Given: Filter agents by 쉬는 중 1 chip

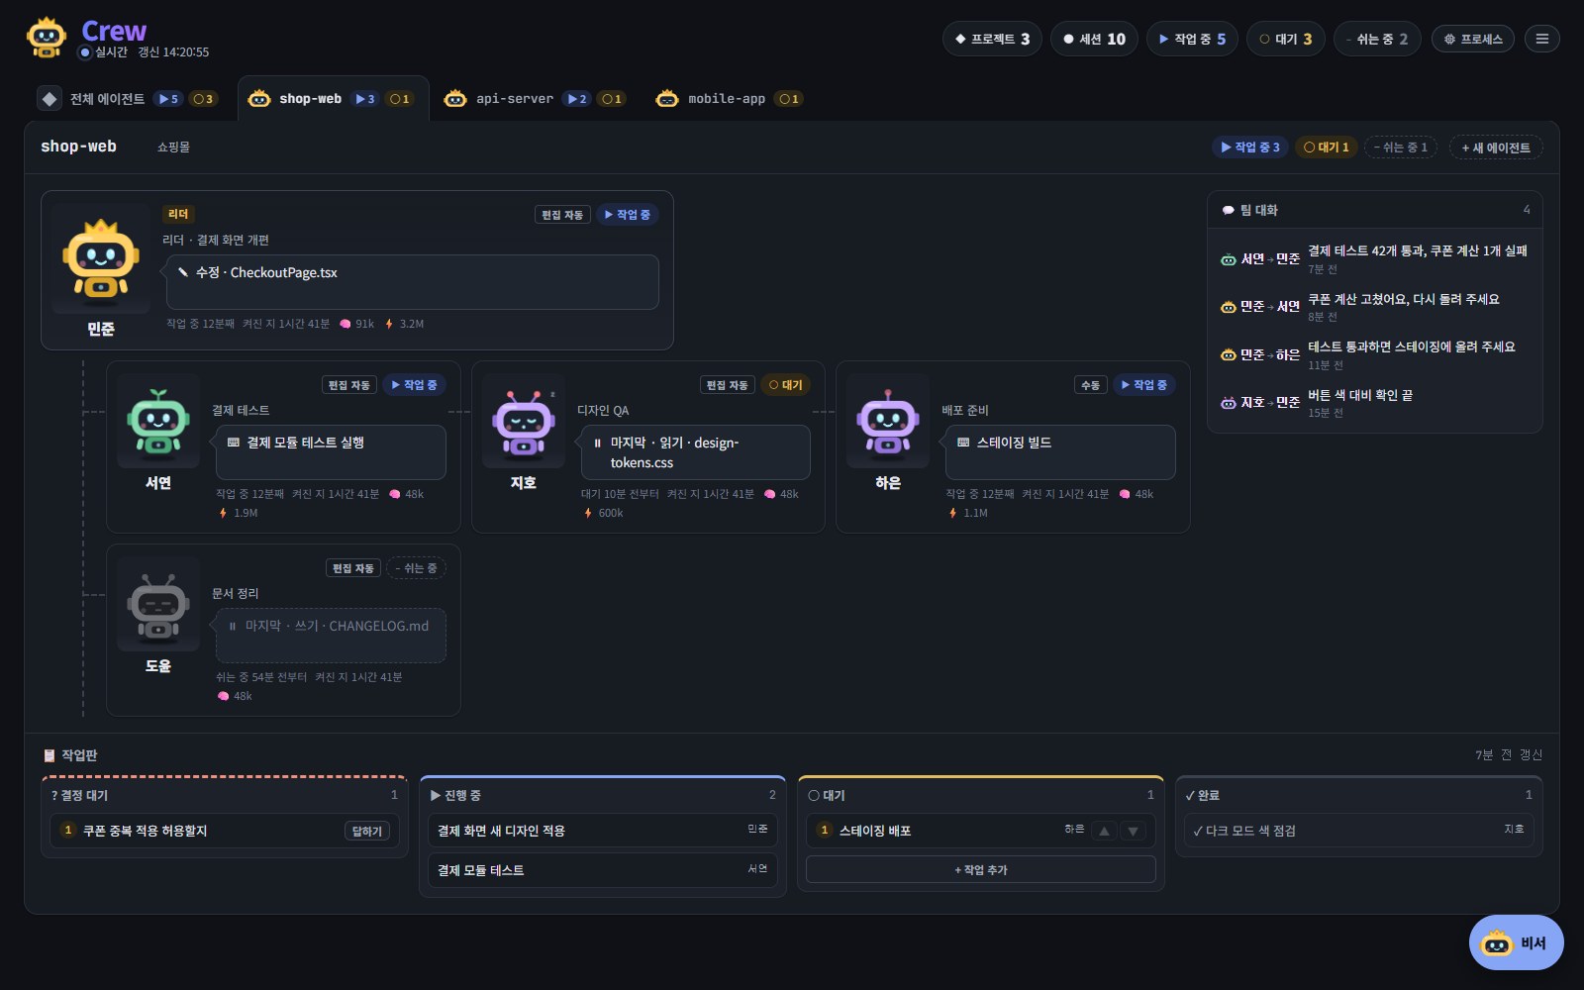Looking at the screenshot, I should [1401, 148].
